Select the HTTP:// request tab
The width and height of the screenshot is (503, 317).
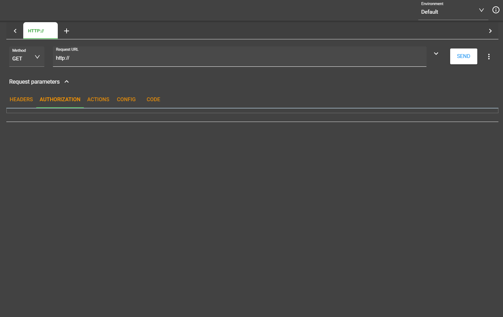[40, 31]
